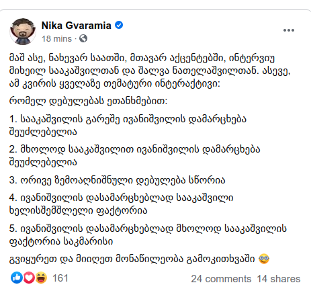311x291 pixels.
Task: Click the blue Like reaction icon
Action: (x=17, y=278)
